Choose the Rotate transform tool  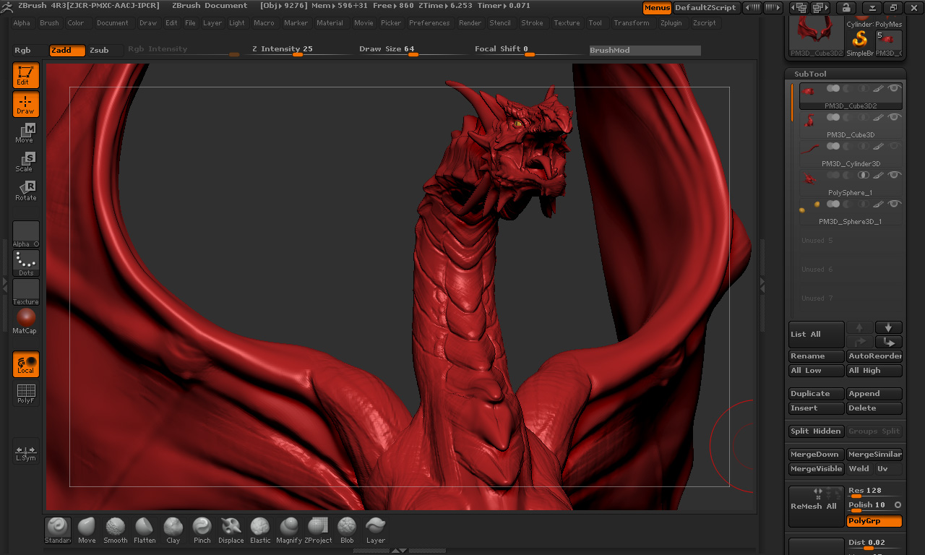coord(25,191)
